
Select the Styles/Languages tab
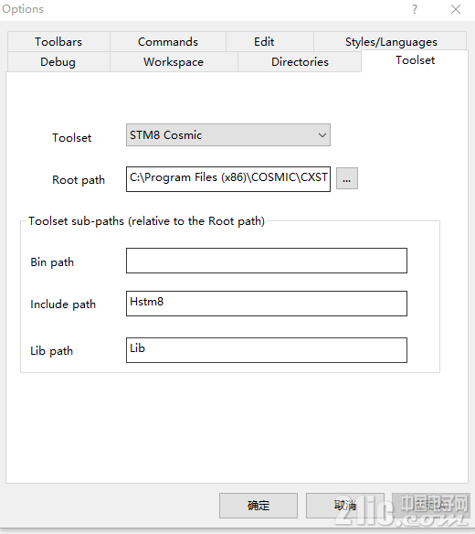[x=391, y=41]
